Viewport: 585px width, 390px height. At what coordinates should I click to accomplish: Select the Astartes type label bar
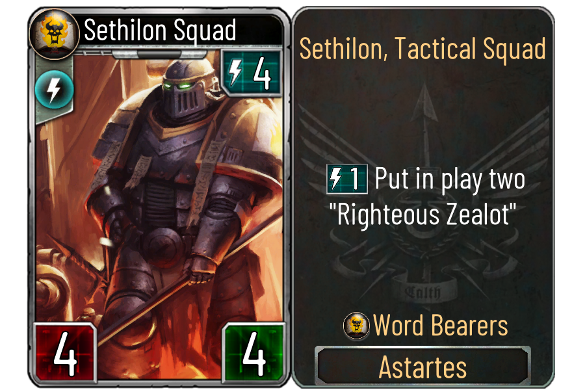pos(422,367)
